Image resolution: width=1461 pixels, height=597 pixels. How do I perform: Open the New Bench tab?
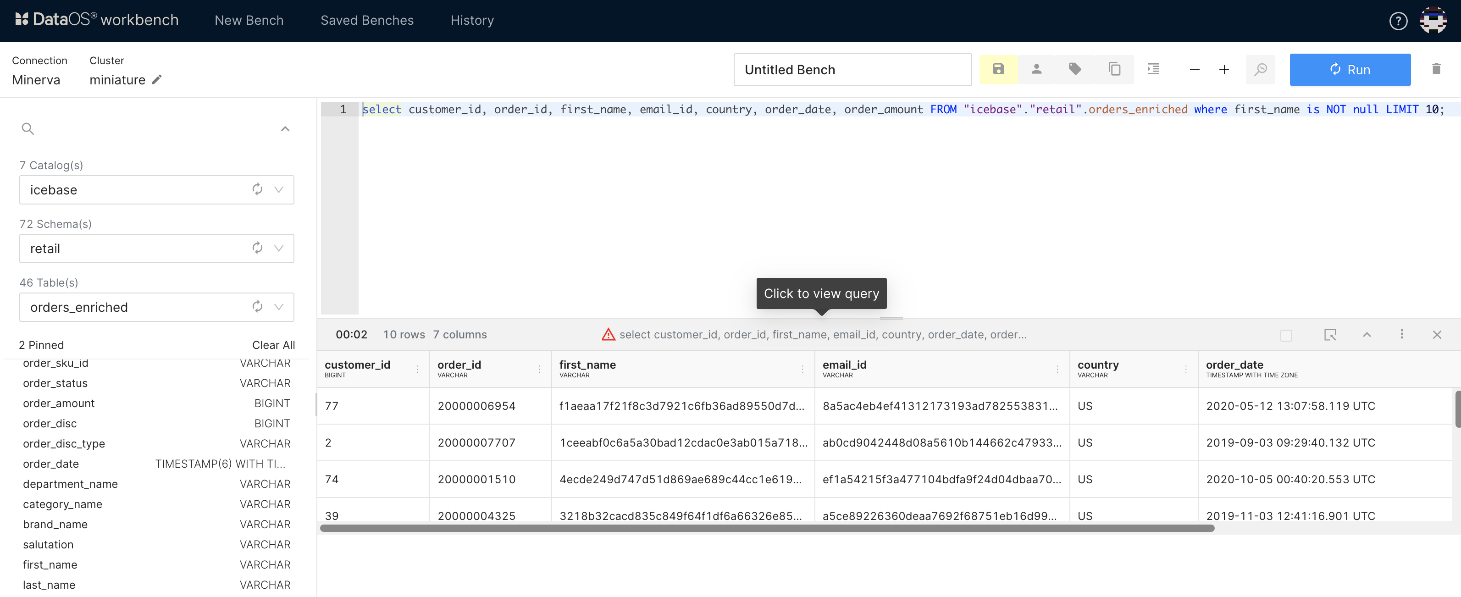point(249,21)
